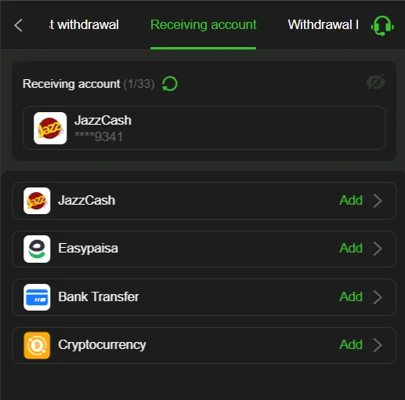The image size is (405, 400).
Task: Select saved JazzCash account ending 9341
Action: [204, 128]
